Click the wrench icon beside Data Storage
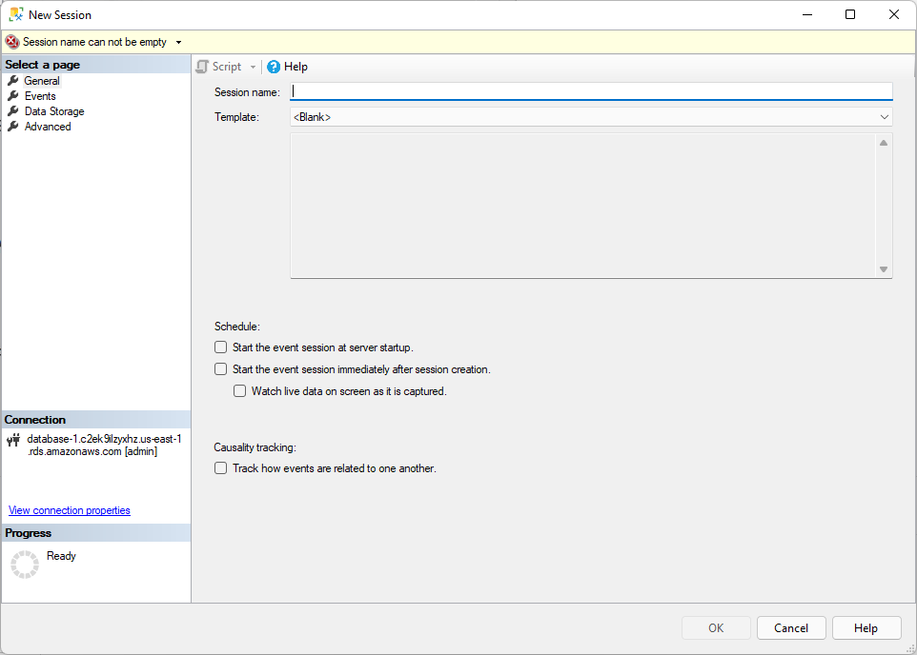Screen dimensions: 917x655 point(12,111)
